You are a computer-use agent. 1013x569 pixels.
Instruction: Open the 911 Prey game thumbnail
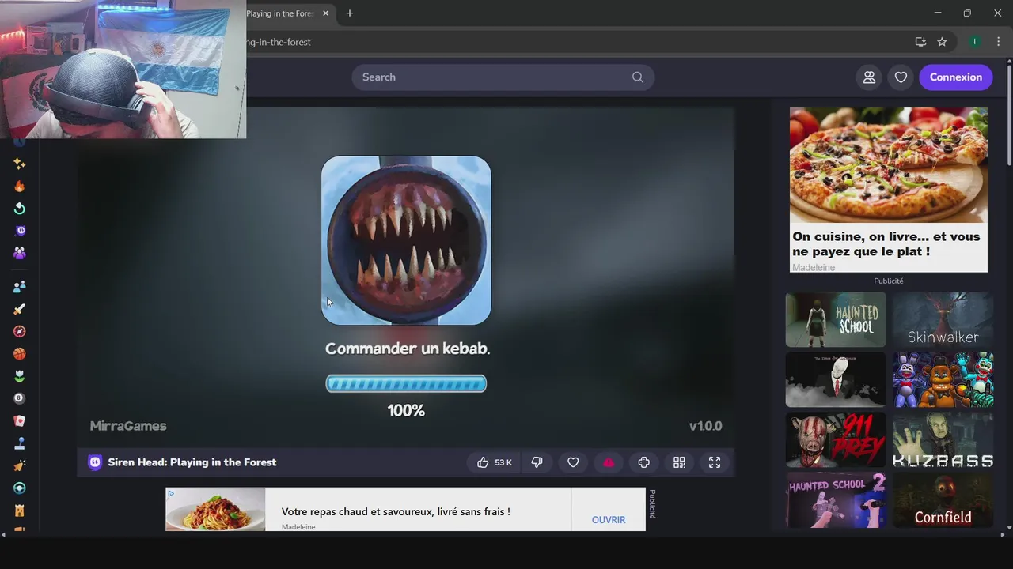pyautogui.click(x=836, y=439)
